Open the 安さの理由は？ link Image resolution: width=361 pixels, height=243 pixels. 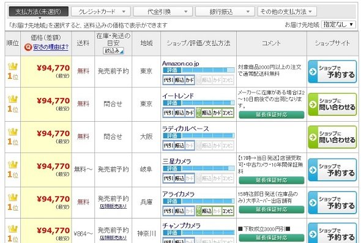pos(51,47)
